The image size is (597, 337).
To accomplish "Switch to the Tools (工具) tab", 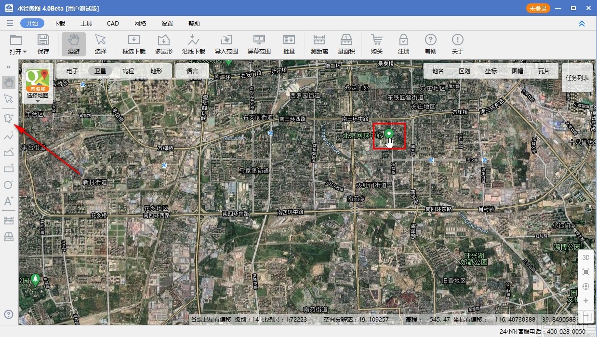I will point(86,23).
